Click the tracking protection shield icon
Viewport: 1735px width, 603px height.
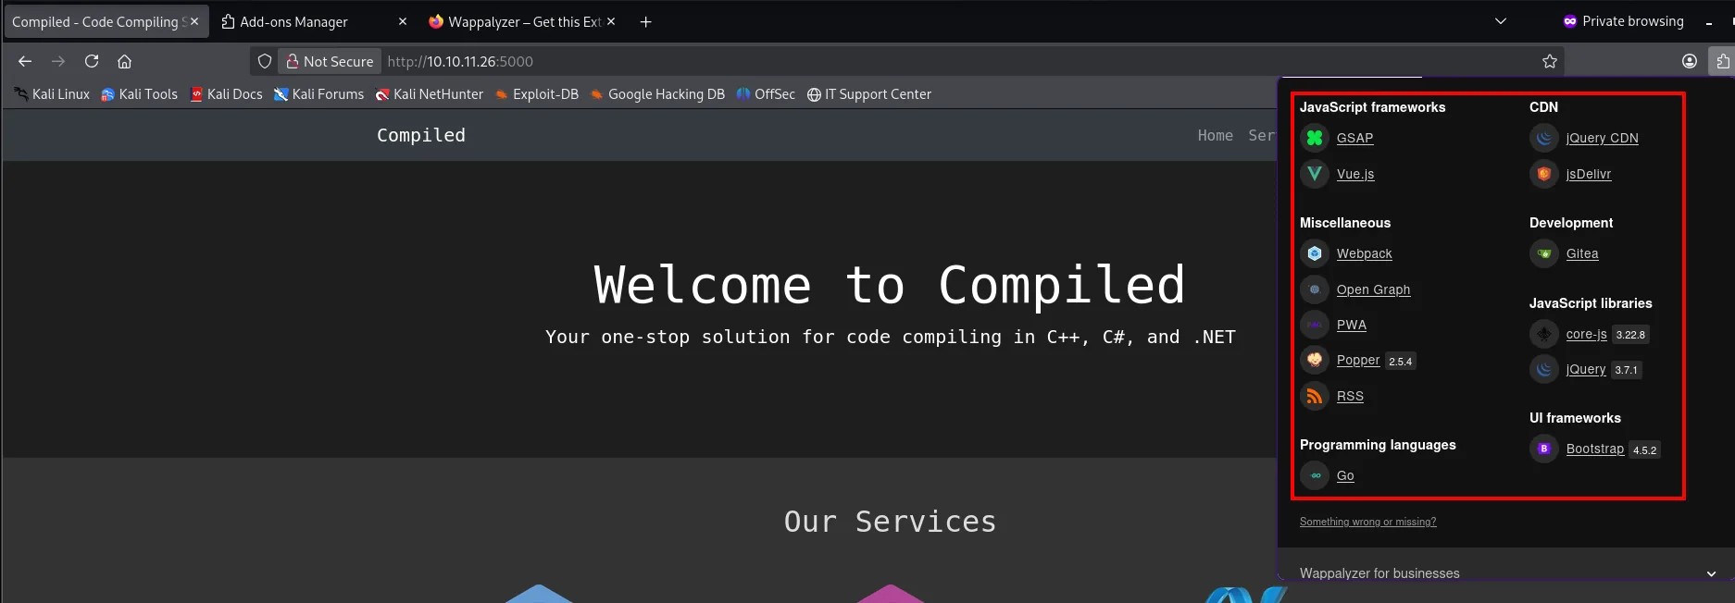265,61
